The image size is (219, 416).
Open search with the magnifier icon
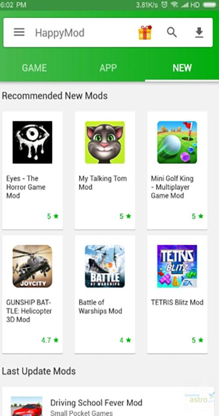(x=172, y=32)
